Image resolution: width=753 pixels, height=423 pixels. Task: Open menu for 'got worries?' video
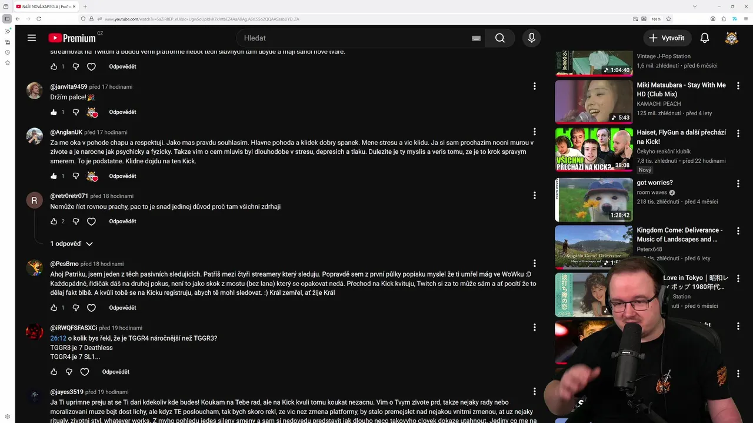(x=738, y=183)
